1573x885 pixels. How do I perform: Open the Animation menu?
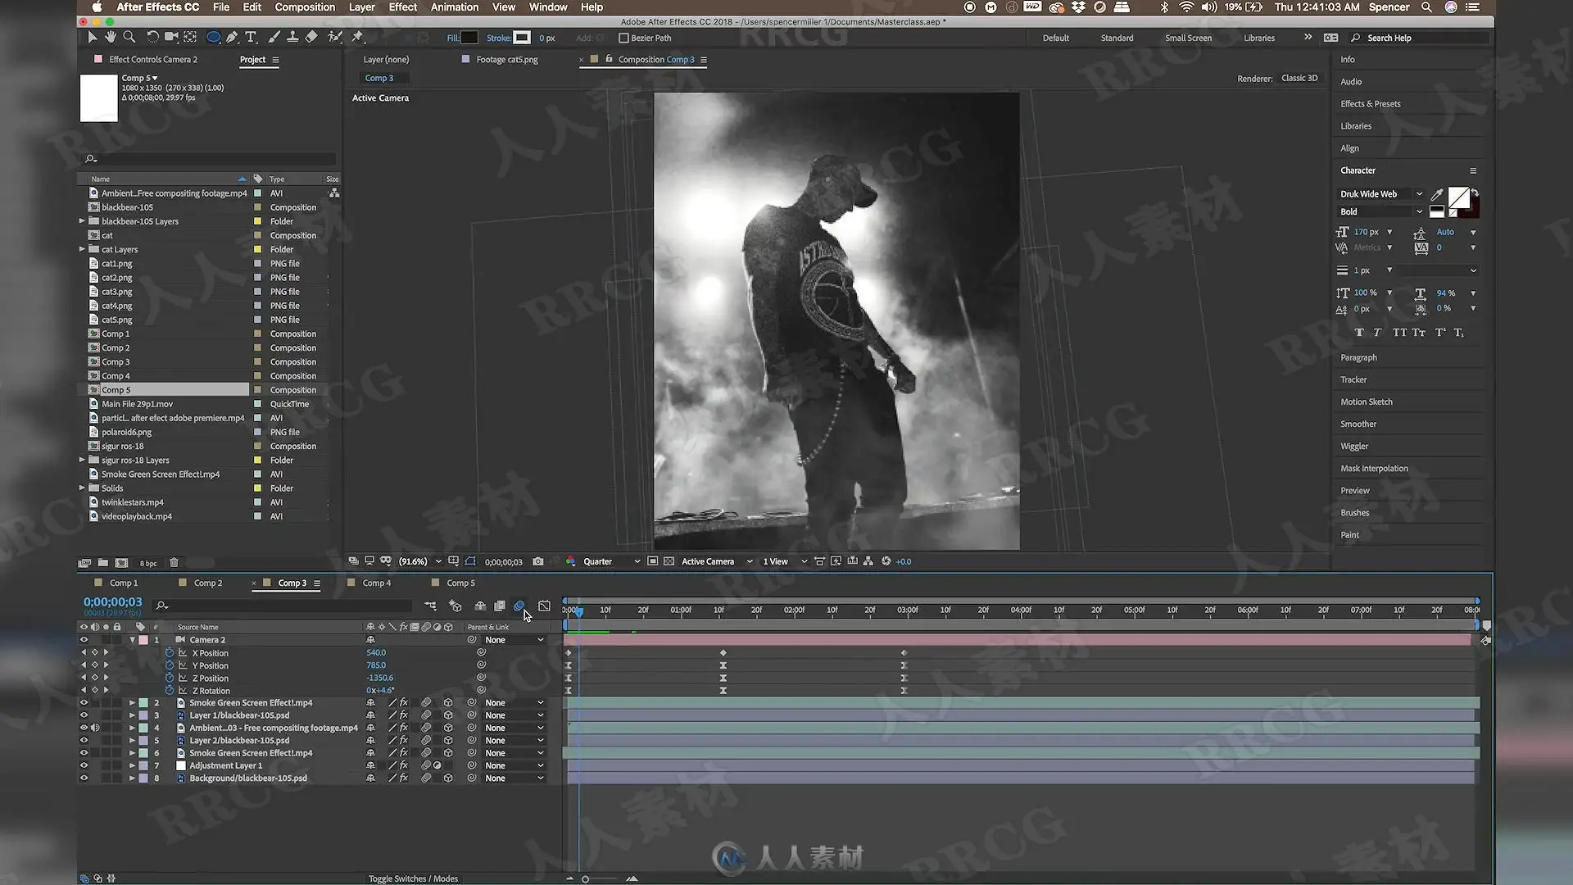(x=455, y=7)
